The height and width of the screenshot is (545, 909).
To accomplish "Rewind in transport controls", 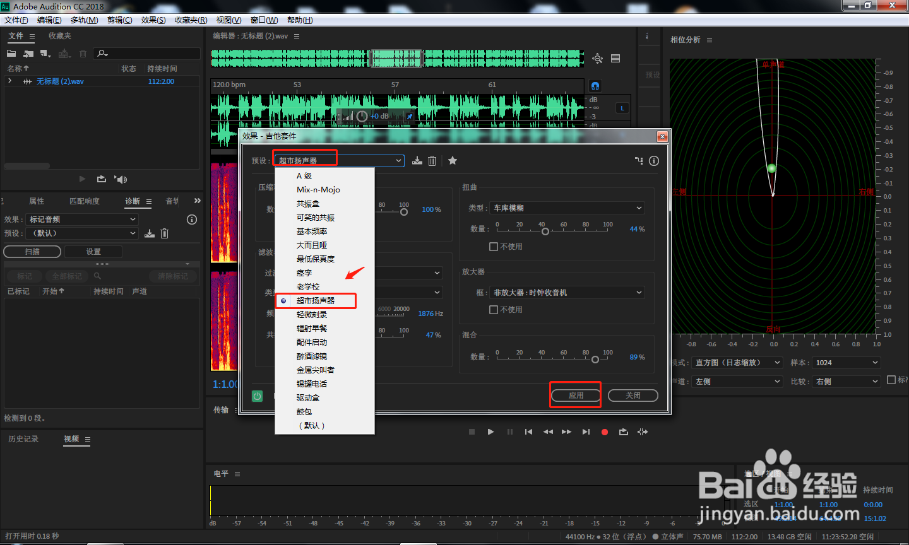I will (x=548, y=432).
